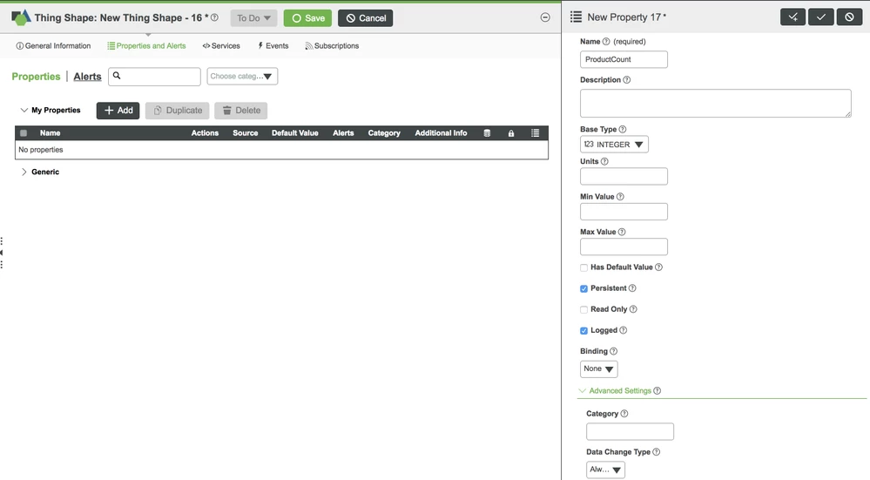Open help icon next to Base Type
870x480 pixels.
(623, 129)
